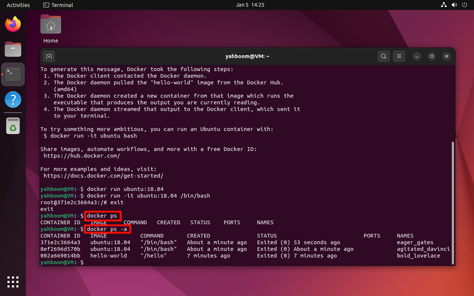Open terminal search with the magnifier icon

383,56
